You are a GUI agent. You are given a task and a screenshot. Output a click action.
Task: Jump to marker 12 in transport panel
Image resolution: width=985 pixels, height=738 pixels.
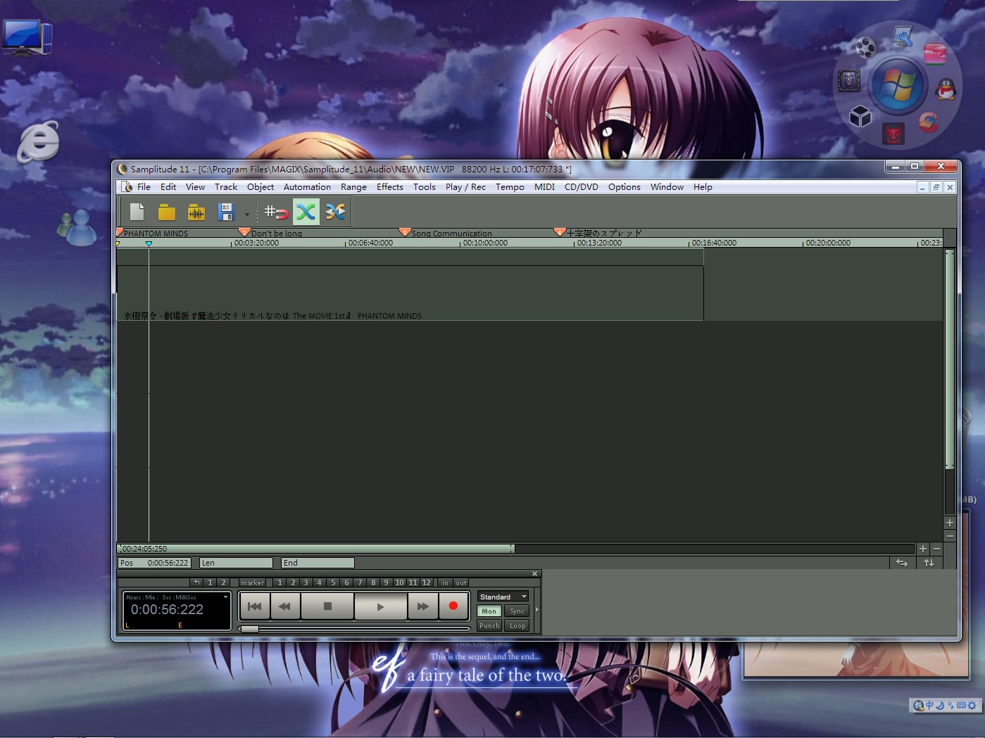click(426, 583)
